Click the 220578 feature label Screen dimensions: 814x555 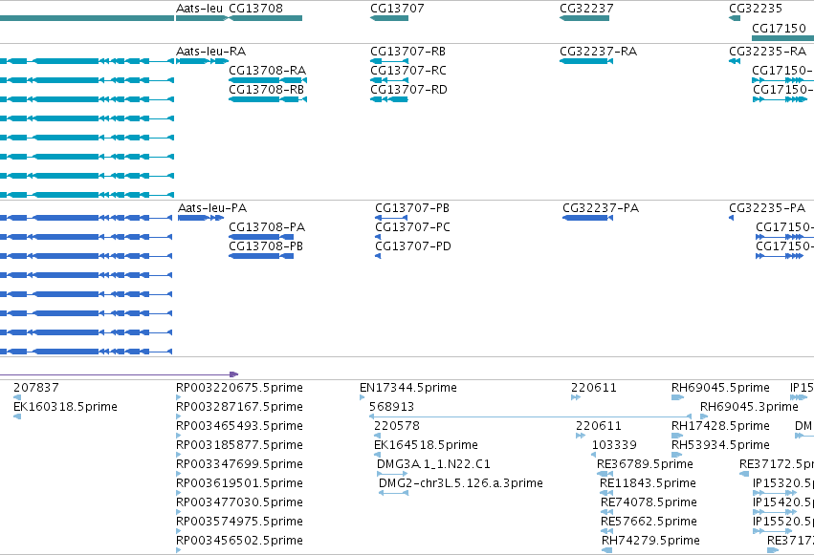point(397,426)
